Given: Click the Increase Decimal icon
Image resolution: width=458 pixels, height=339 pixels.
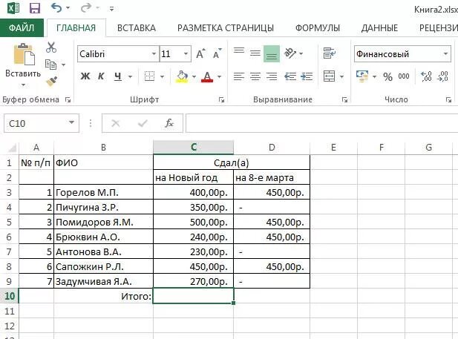Looking at the screenshot, I should pos(426,76).
